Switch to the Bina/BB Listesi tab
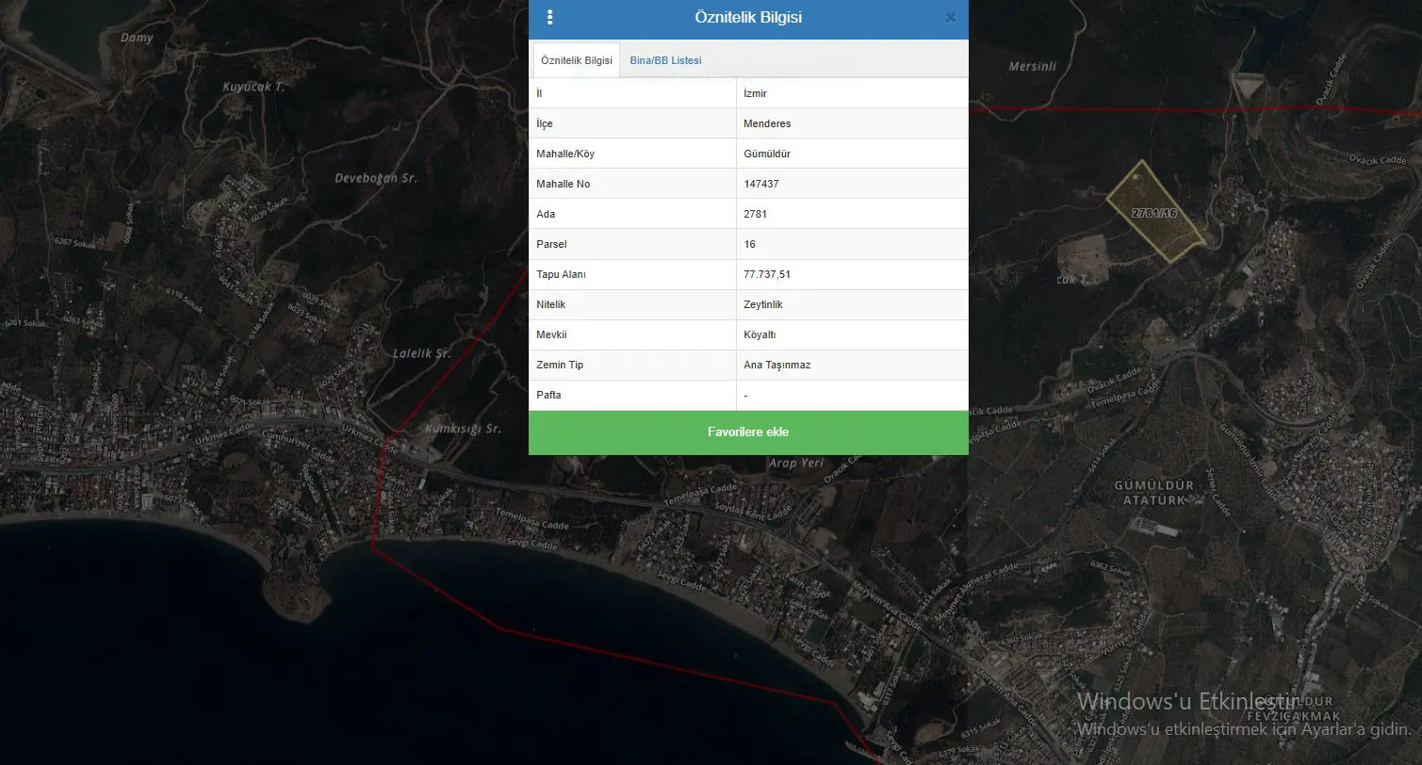Screen dimensions: 1422x765 click(x=665, y=60)
